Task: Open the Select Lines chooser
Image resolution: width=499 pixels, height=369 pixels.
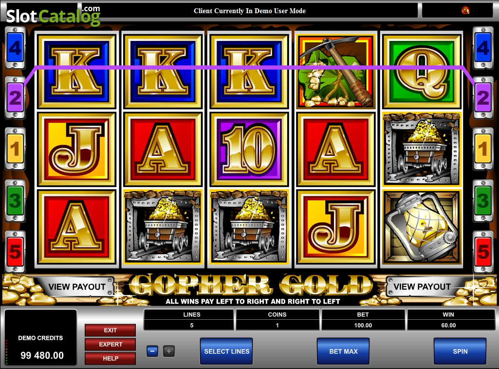Action: (226, 351)
